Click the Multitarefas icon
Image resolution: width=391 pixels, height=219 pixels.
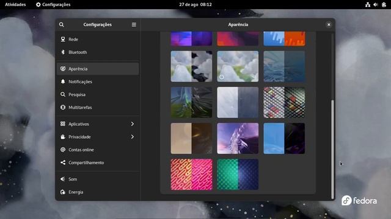click(63, 107)
